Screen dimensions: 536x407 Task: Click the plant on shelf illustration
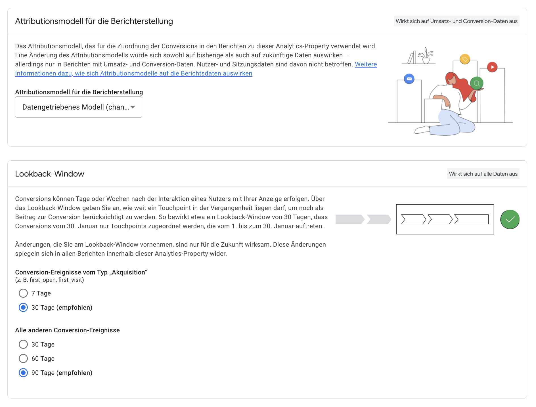coord(426,55)
